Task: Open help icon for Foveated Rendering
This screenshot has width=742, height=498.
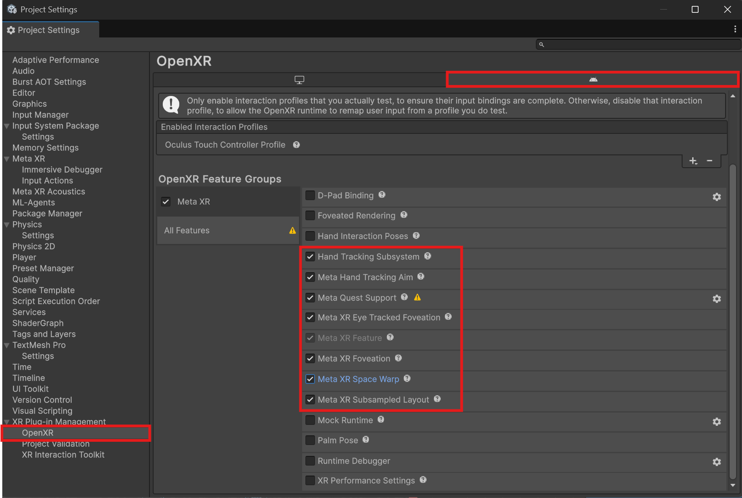Action: point(404,215)
